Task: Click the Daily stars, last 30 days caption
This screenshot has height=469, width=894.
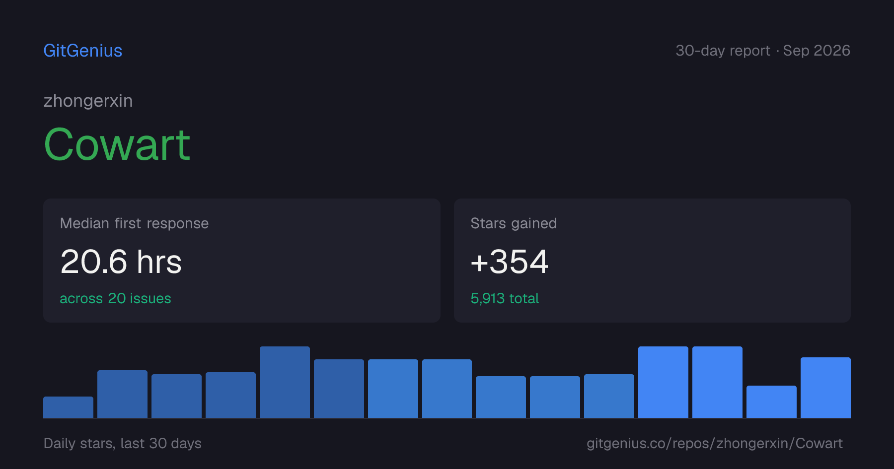Action: (123, 443)
